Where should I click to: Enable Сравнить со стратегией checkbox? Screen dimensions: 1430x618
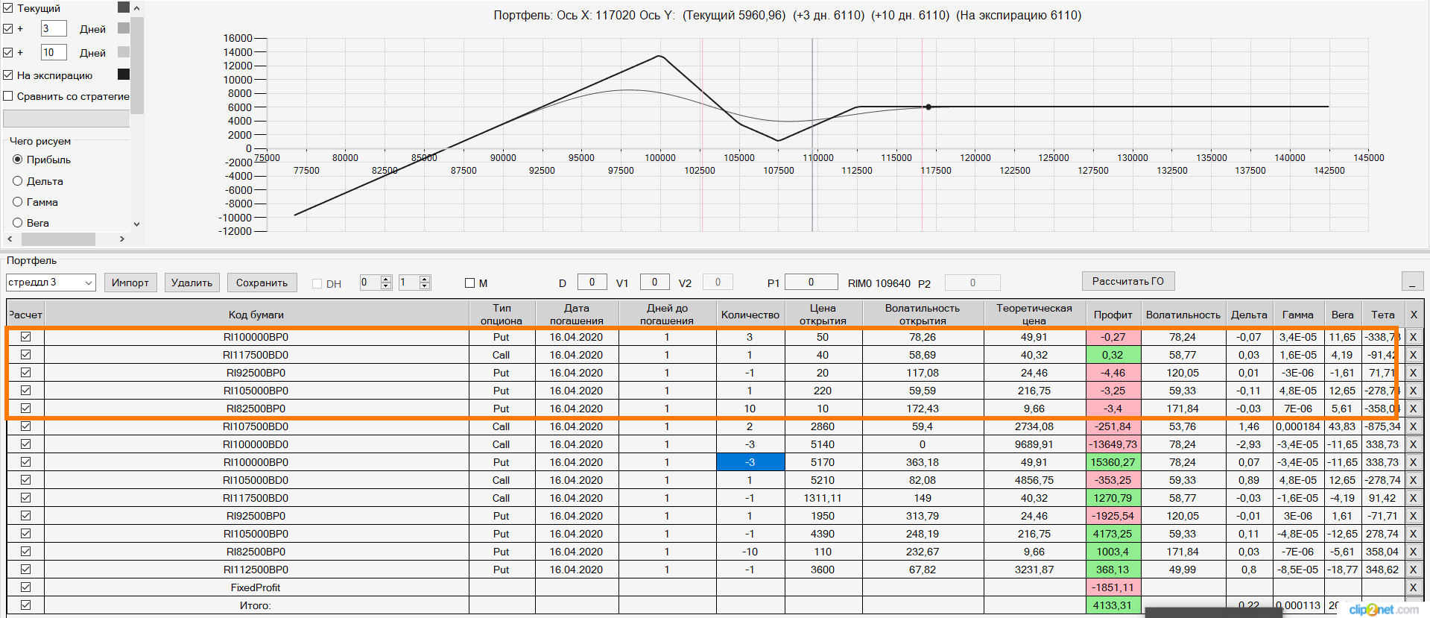click(x=8, y=96)
